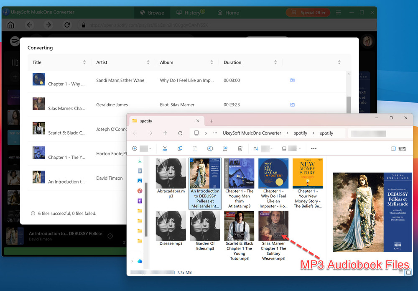
Task: Open the View dropdown in Explorer toolbar
Action: pyautogui.click(x=291, y=148)
